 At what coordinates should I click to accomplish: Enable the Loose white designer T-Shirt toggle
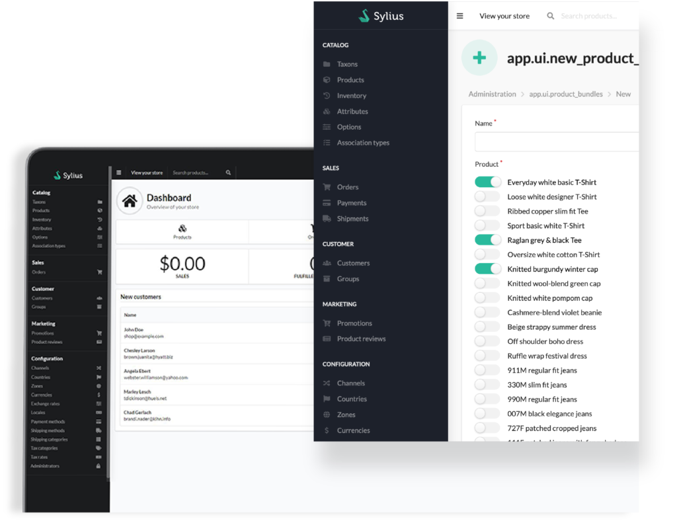pos(488,197)
